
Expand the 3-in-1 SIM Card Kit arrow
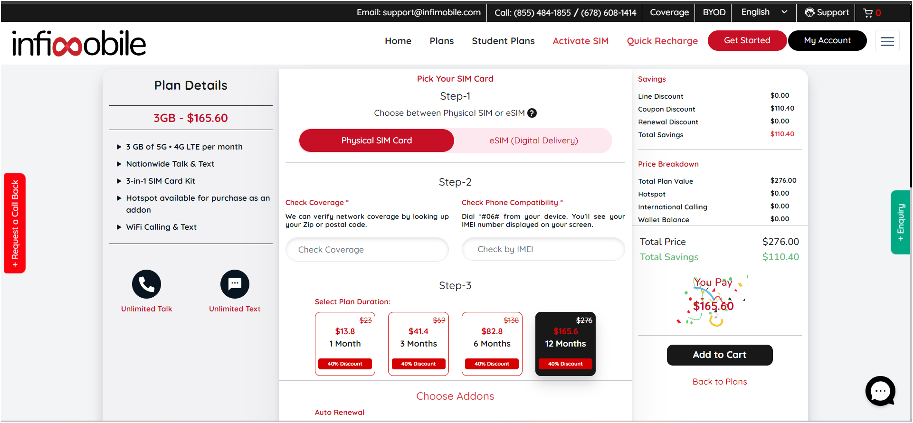click(119, 181)
